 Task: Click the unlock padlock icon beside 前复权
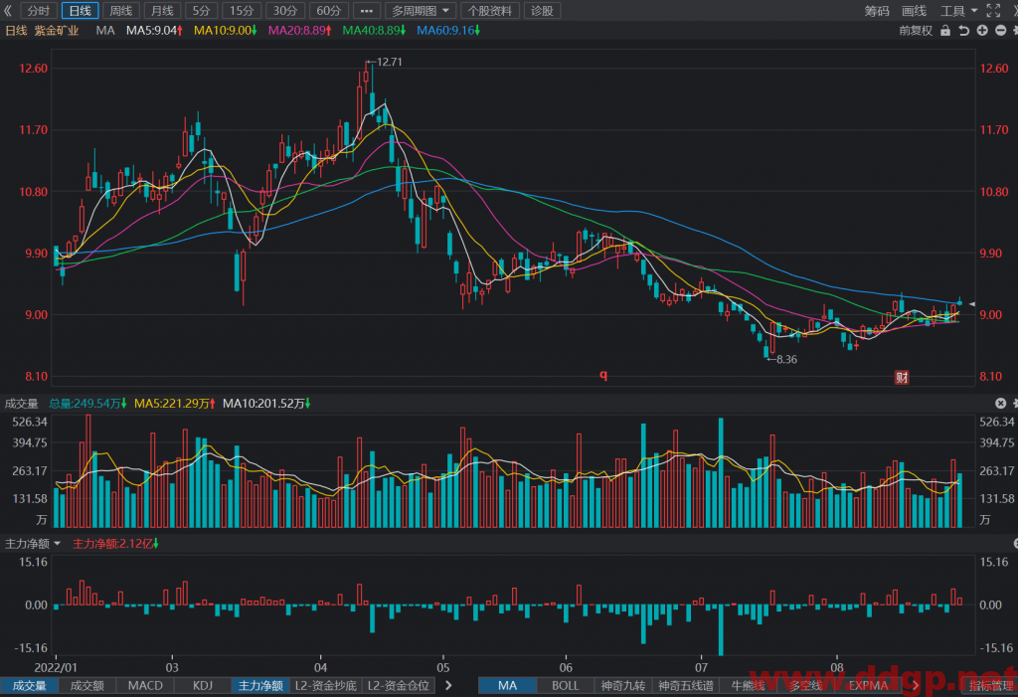click(945, 31)
